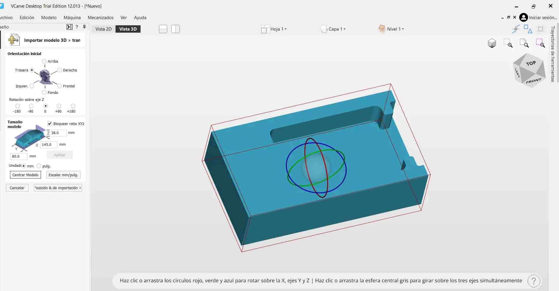Select Izquier. orientation

[x=32, y=86]
